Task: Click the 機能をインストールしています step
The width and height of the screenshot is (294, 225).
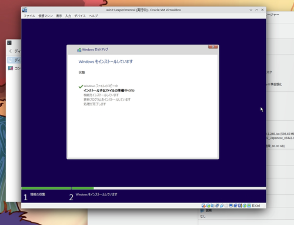Action: coord(101,95)
